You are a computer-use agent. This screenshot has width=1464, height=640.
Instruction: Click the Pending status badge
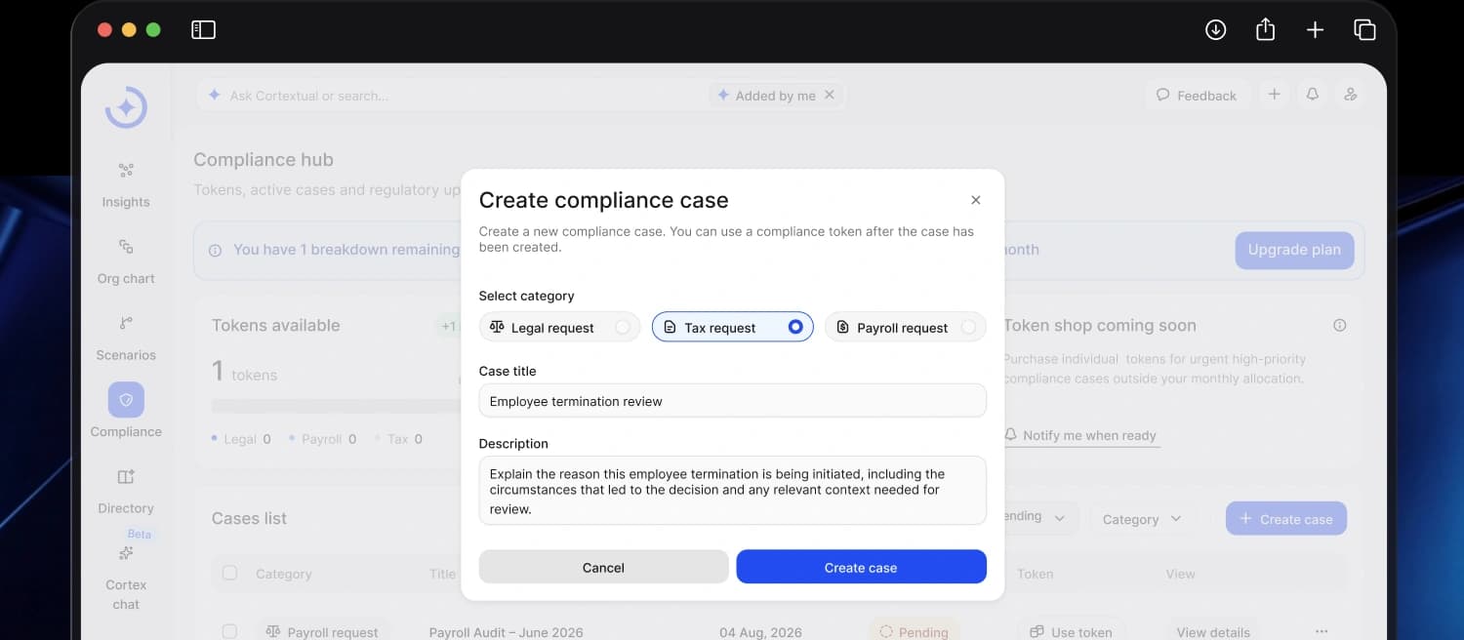click(915, 631)
